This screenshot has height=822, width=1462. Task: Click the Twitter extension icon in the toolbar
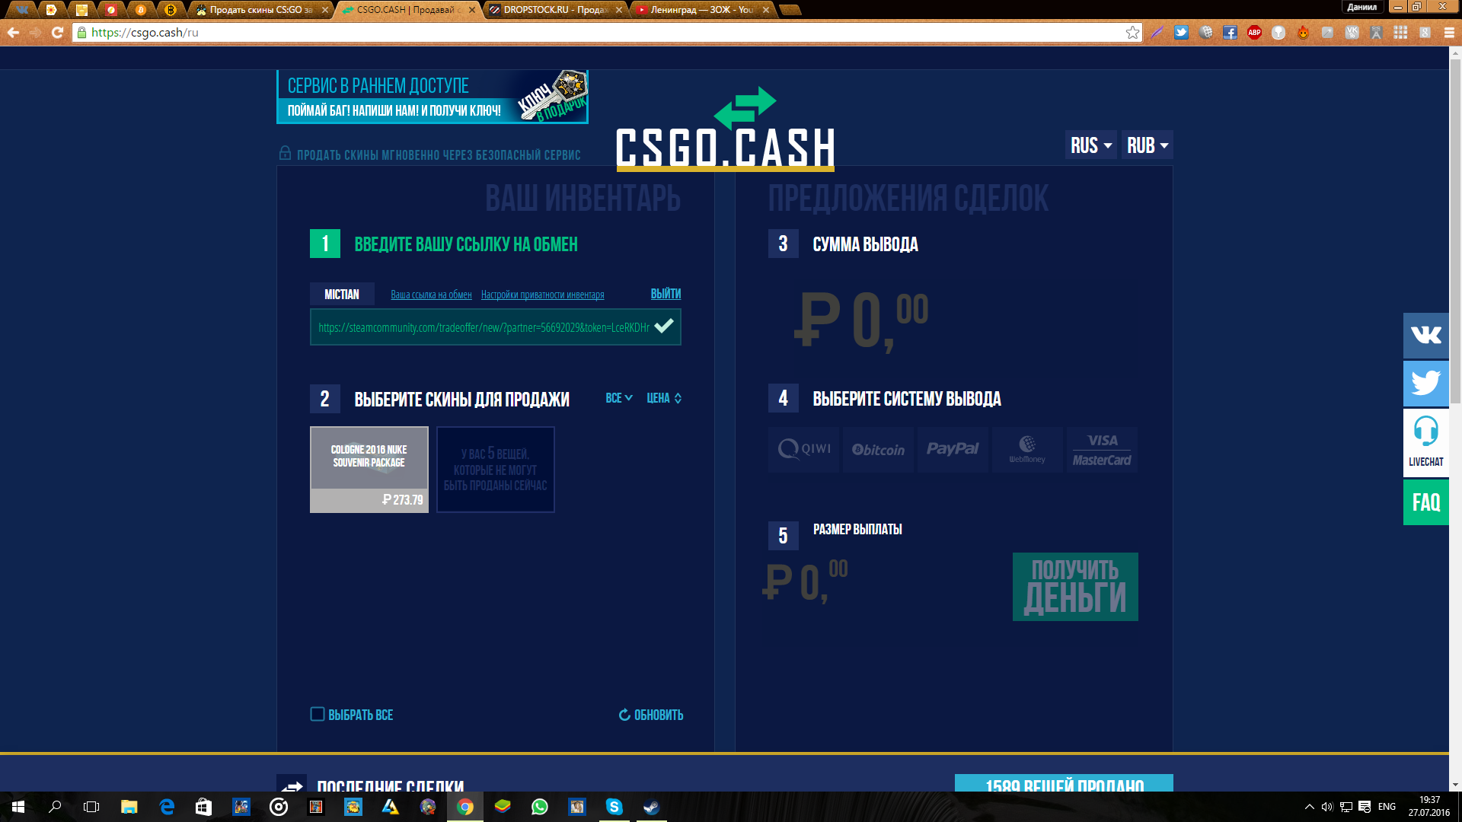click(x=1181, y=32)
